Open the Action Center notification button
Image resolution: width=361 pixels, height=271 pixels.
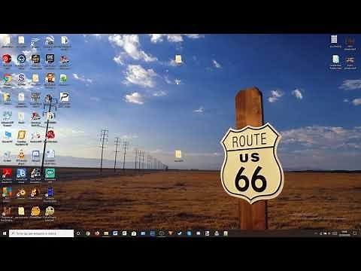click(355, 233)
